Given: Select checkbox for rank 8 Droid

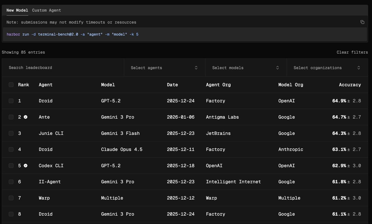Looking at the screenshot, I should (11, 214).
